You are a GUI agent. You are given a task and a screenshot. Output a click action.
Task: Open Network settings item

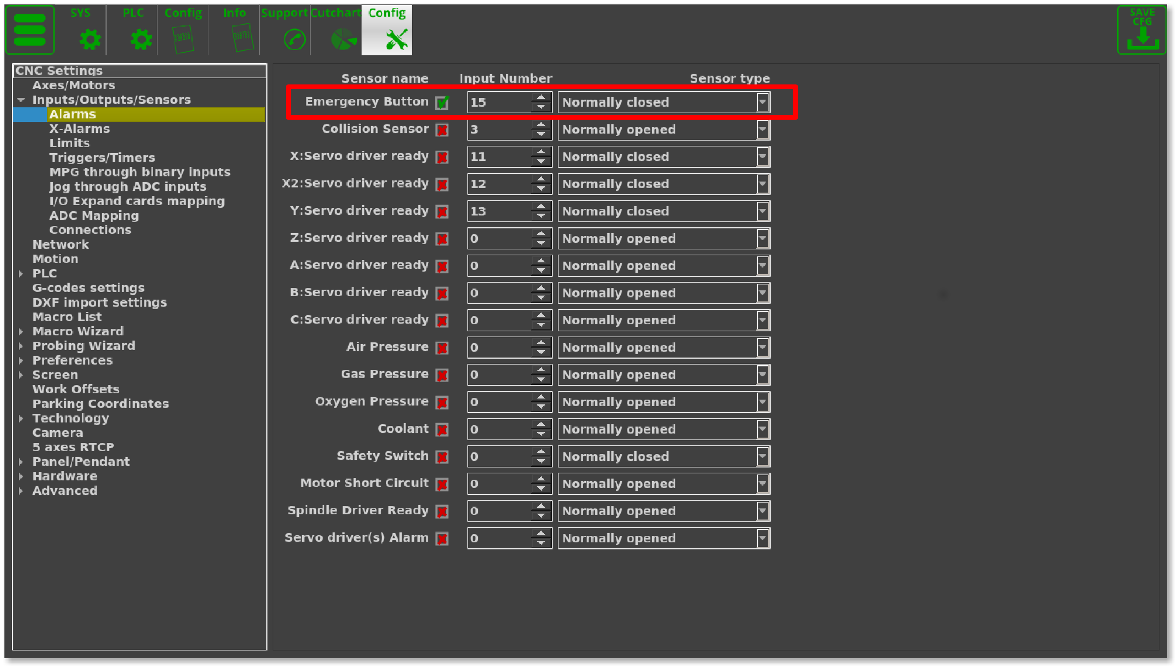(61, 244)
